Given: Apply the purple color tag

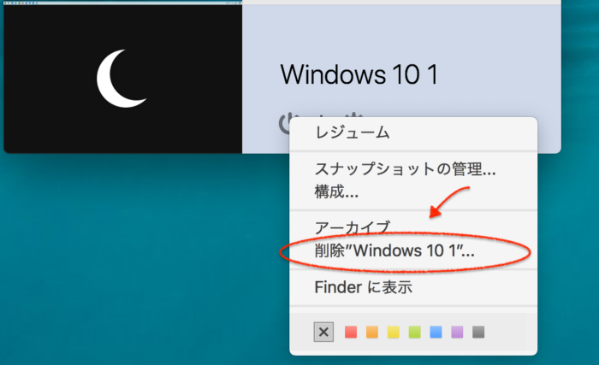Looking at the screenshot, I should [x=457, y=332].
